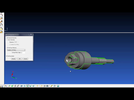
Task: Select the polyline chain sketch tool in left toolbar
Action: [x=1, y=15]
